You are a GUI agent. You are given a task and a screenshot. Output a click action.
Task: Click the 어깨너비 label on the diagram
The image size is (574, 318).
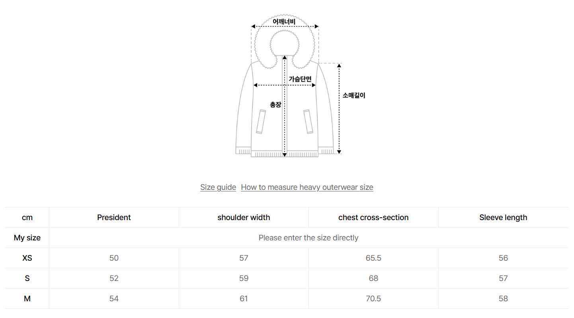coord(284,21)
